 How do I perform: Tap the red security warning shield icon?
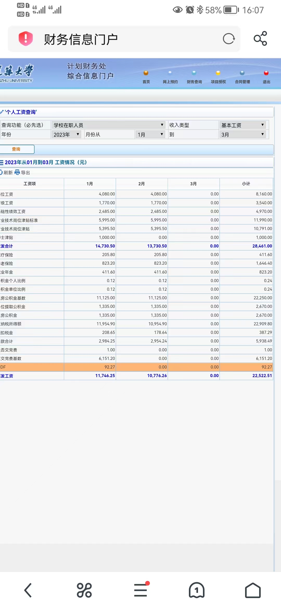coord(25,39)
